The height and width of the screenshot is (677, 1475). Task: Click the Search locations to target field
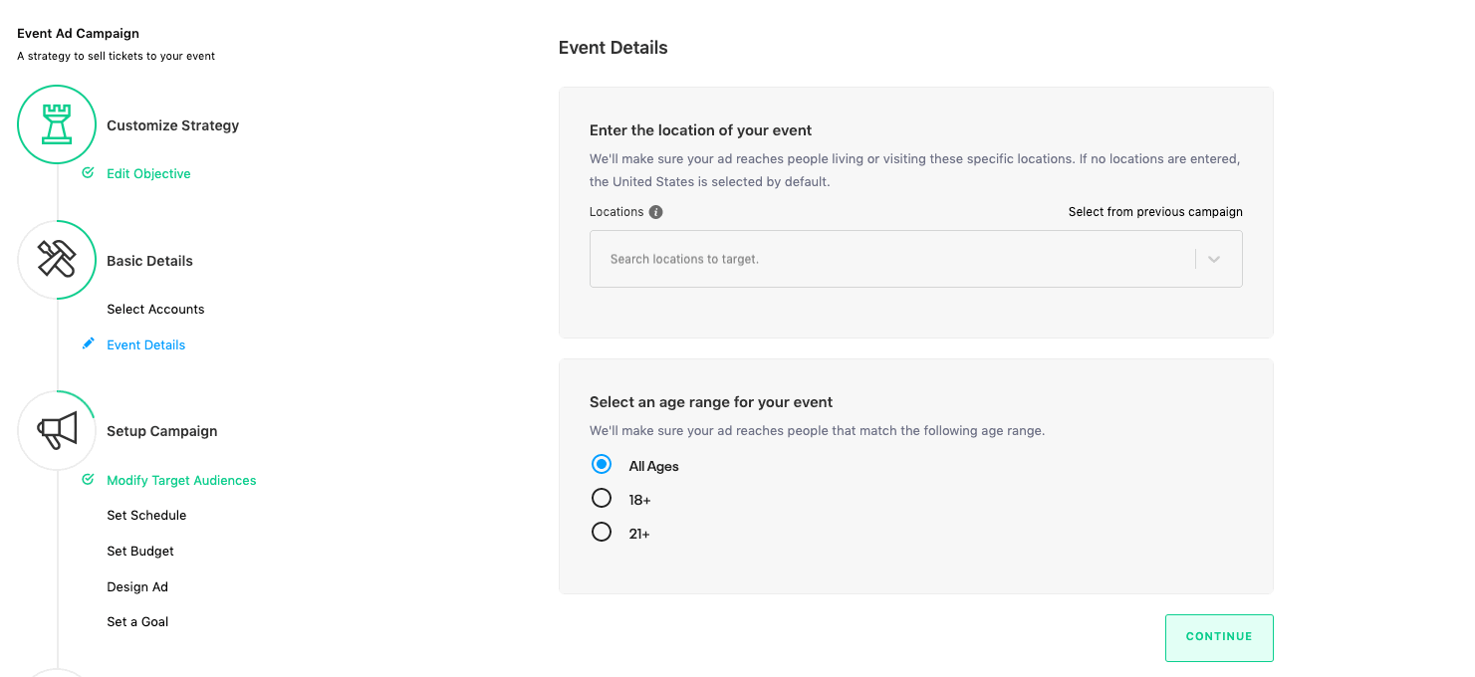click(x=886, y=259)
